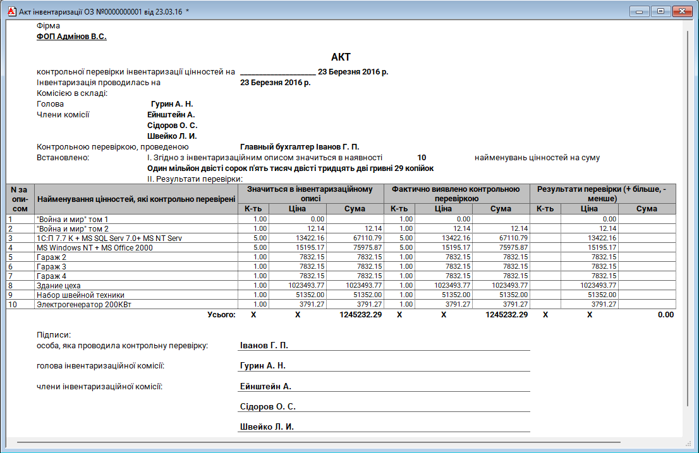Maximize the inventory act window
This screenshot has height=453, width=699.
click(x=660, y=11)
